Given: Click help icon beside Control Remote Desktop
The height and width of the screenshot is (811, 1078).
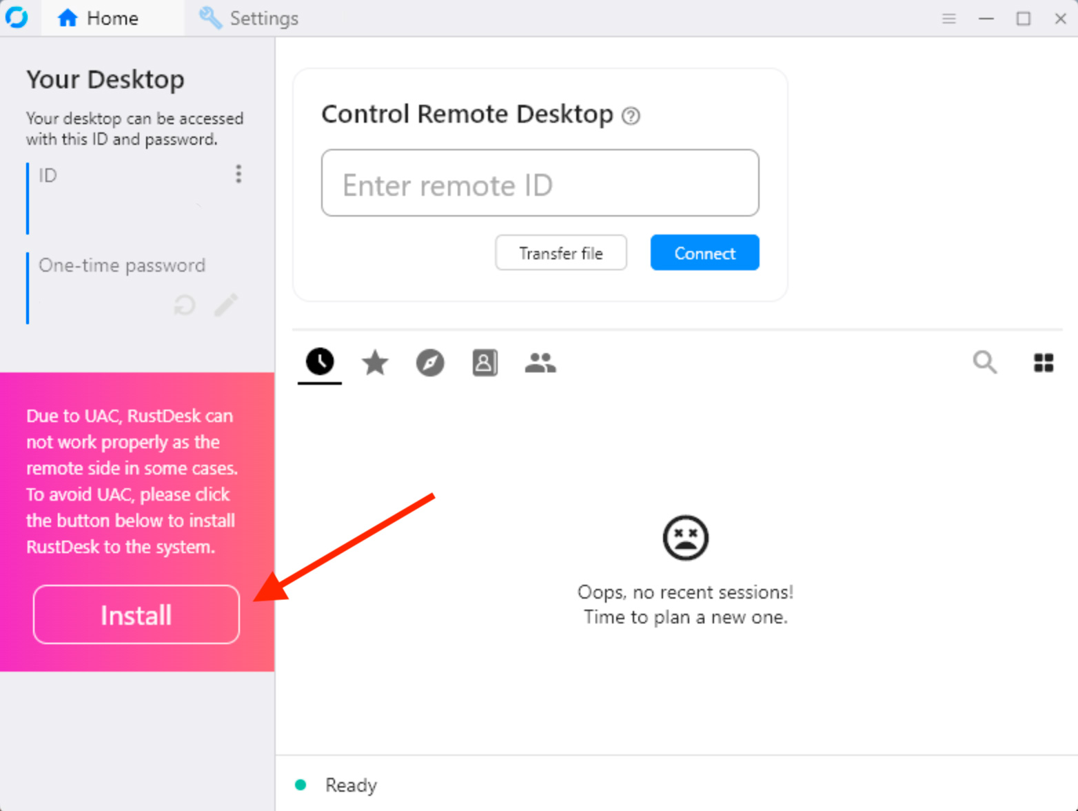Looking at the screenshot, I should 631,116.
